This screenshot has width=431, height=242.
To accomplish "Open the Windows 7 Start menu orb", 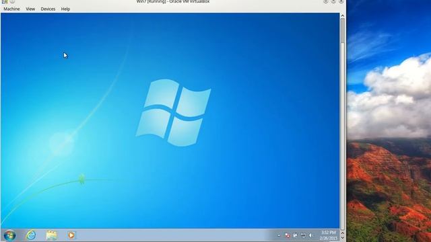I will coord(9,235).
